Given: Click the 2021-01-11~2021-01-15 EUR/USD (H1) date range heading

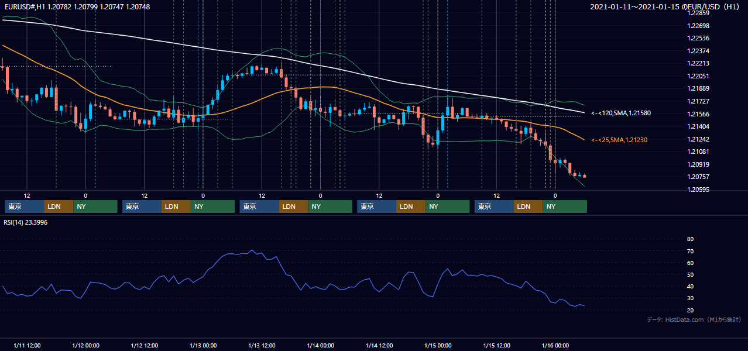Looking at the screenshot, I should tap(664, 6).
